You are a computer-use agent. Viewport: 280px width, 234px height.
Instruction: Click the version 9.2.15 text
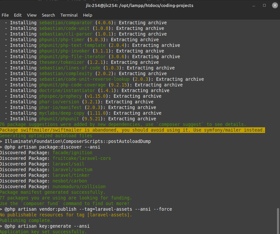point(119,85)
